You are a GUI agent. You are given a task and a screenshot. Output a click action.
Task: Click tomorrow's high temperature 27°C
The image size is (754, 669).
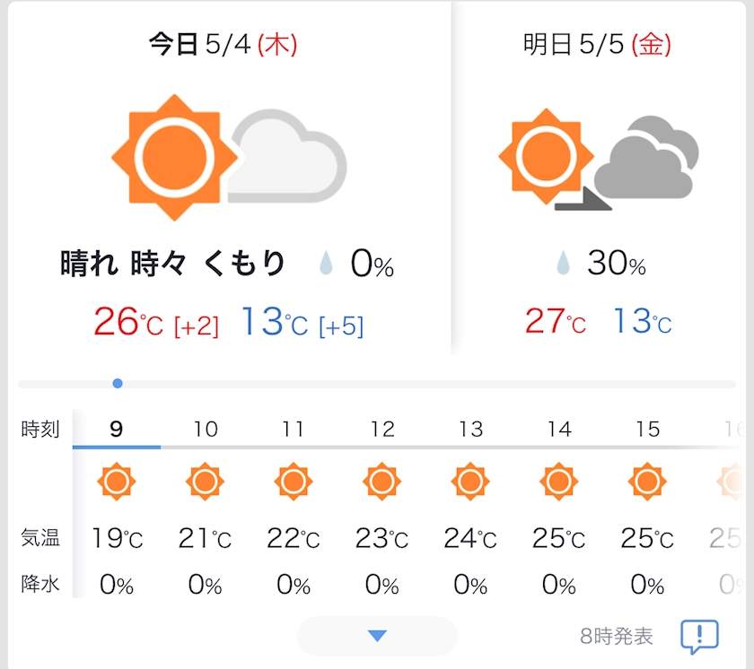(x=555, y=322)
